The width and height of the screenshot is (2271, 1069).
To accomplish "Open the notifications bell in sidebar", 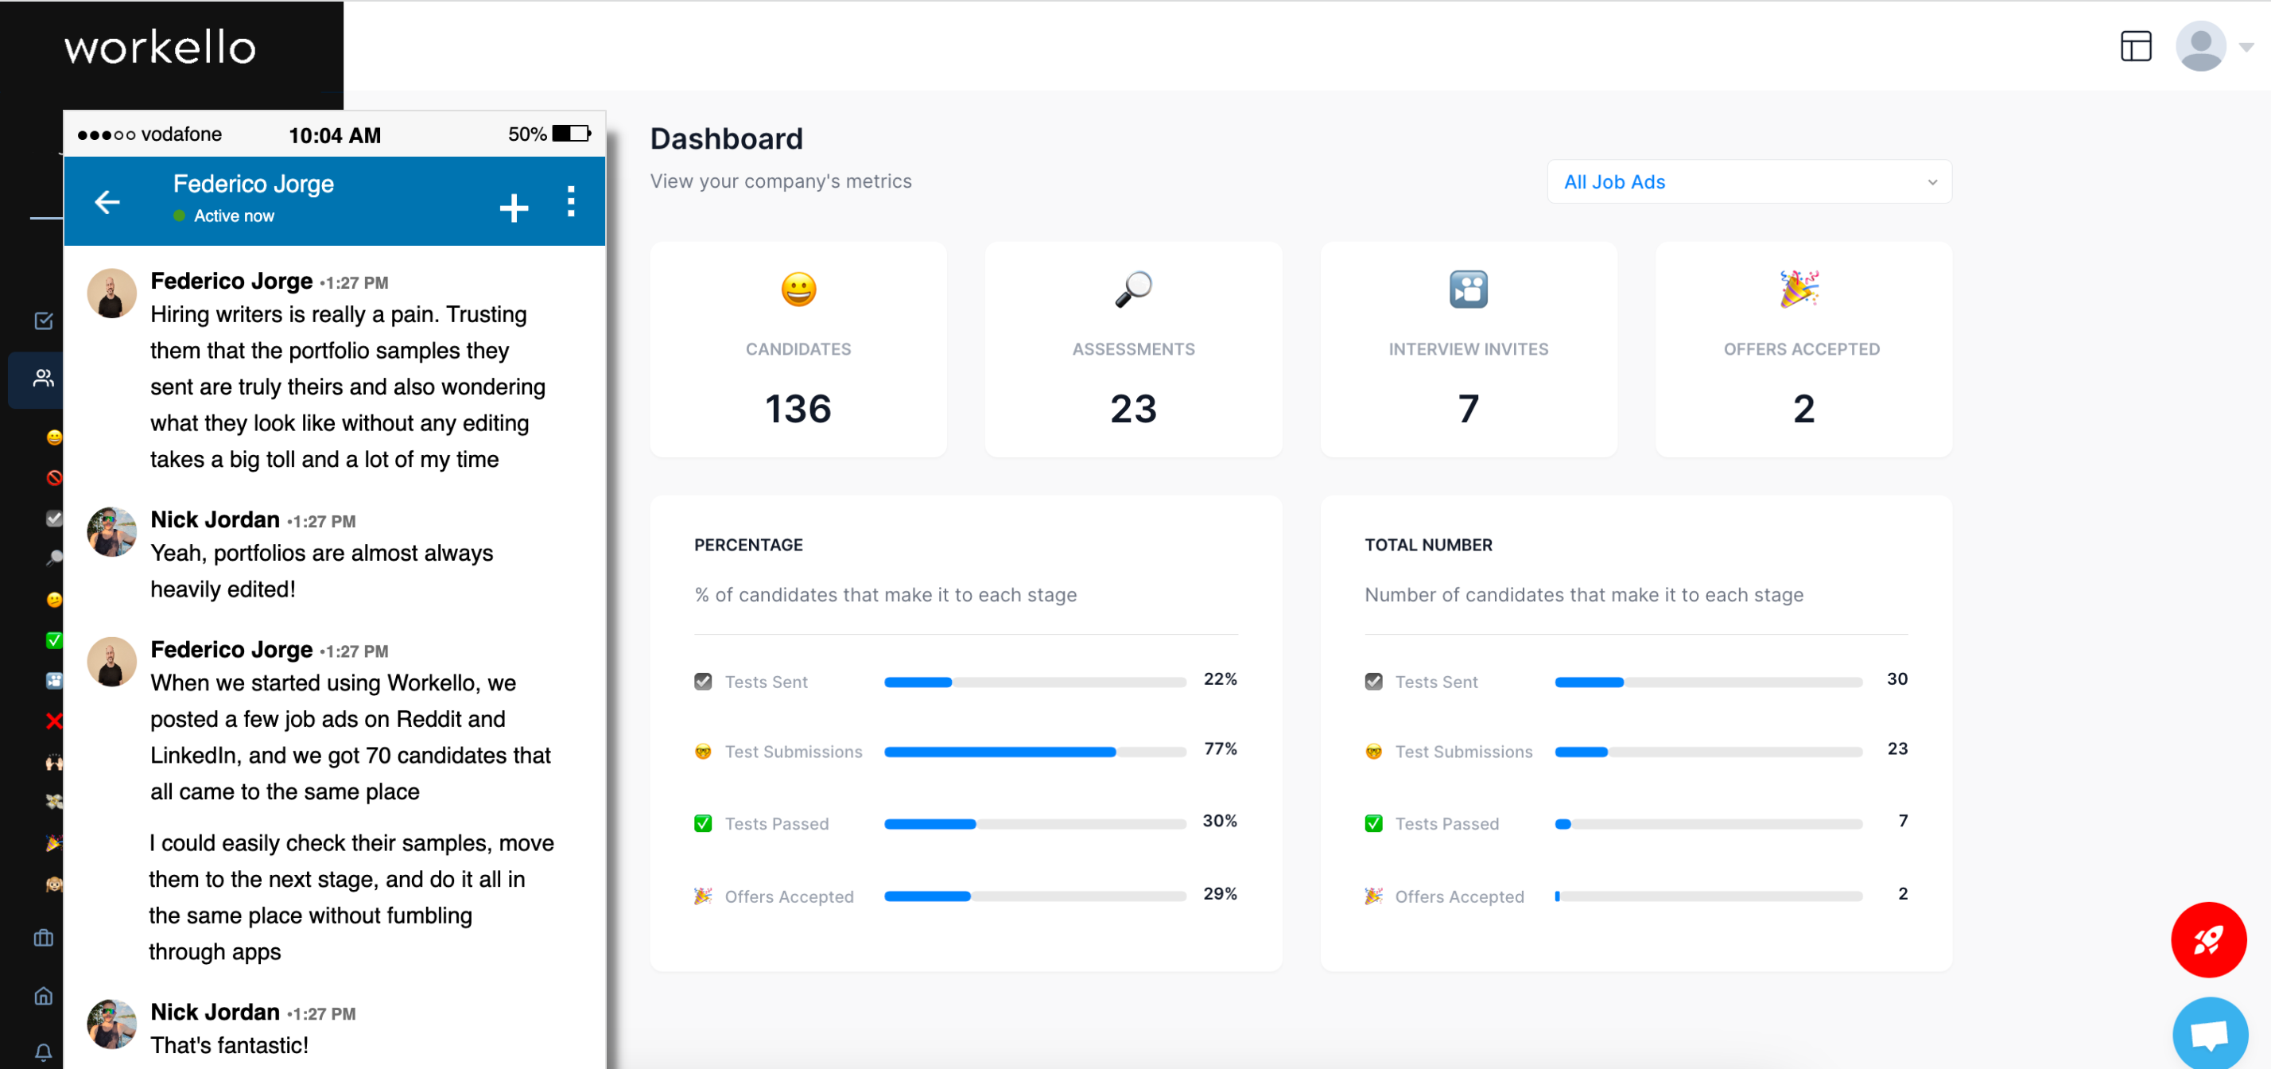I will click(43, 1052).
